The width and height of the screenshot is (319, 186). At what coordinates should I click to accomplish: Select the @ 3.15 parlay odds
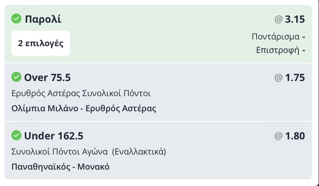(290, 19)
